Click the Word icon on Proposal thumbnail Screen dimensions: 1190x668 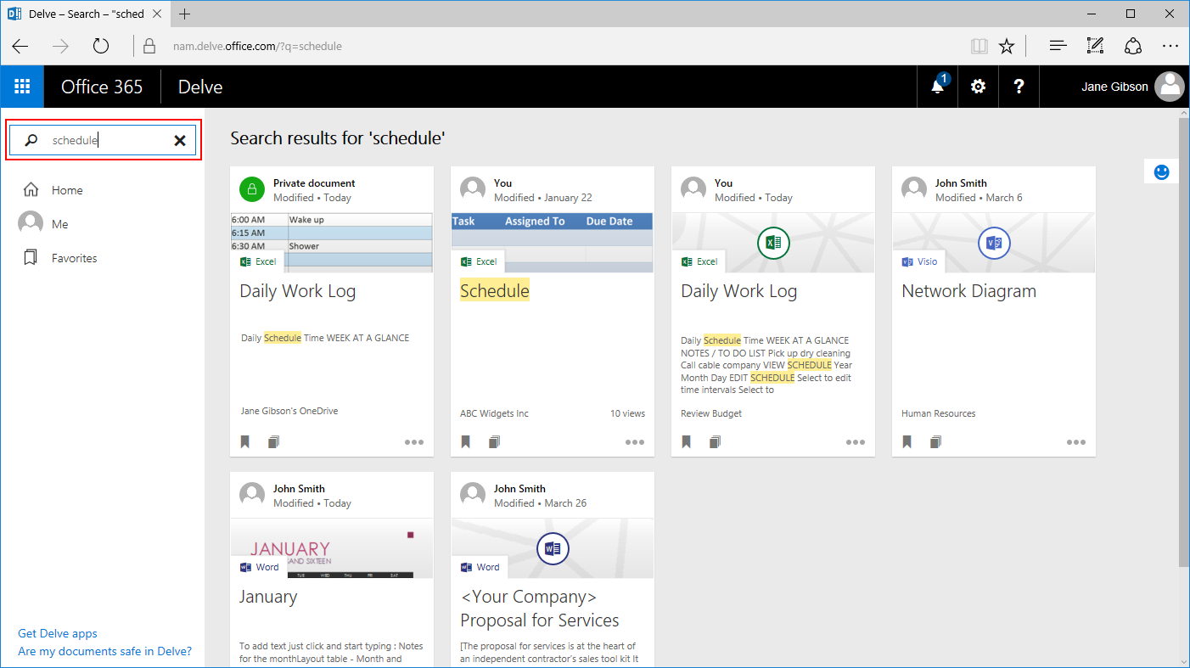tap(553, 549)
